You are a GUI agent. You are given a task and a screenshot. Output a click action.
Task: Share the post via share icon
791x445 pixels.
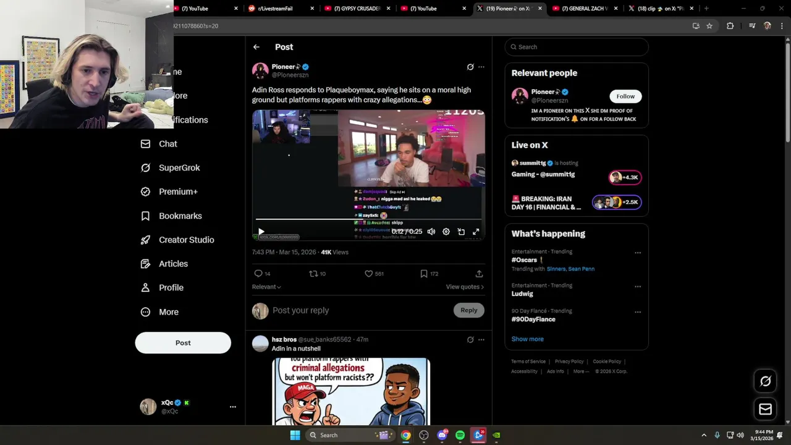(479, 274)
